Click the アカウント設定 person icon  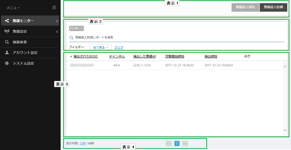click(x=7, y=53)
